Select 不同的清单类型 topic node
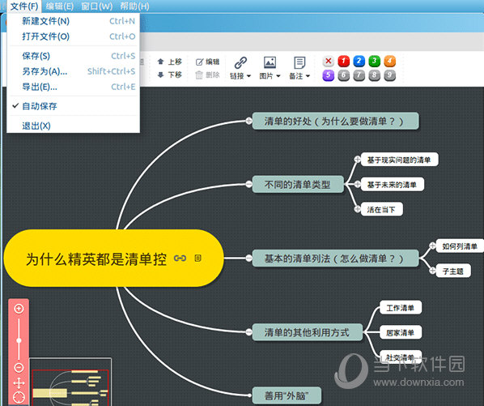 click(298, 185)
